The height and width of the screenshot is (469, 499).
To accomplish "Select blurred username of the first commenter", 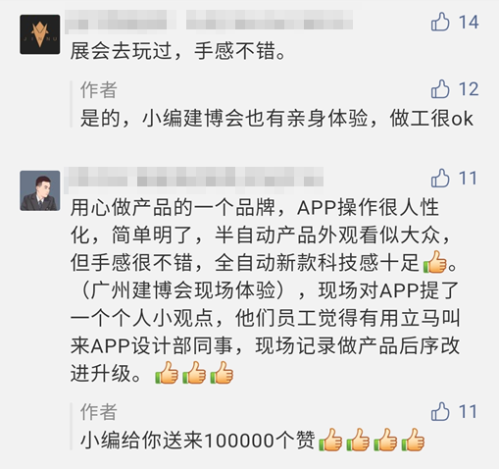I will click(209, 21).
